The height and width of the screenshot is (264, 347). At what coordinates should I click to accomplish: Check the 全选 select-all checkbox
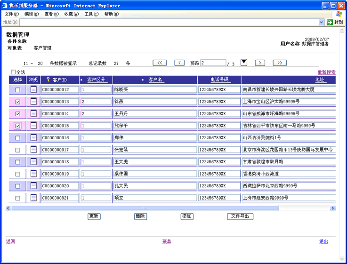pyautogui.click(x=13, y=72)
